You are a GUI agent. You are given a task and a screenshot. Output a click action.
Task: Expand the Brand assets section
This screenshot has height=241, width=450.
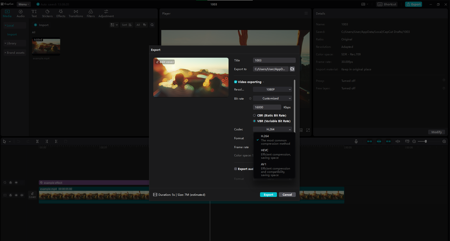coord(14,53)
